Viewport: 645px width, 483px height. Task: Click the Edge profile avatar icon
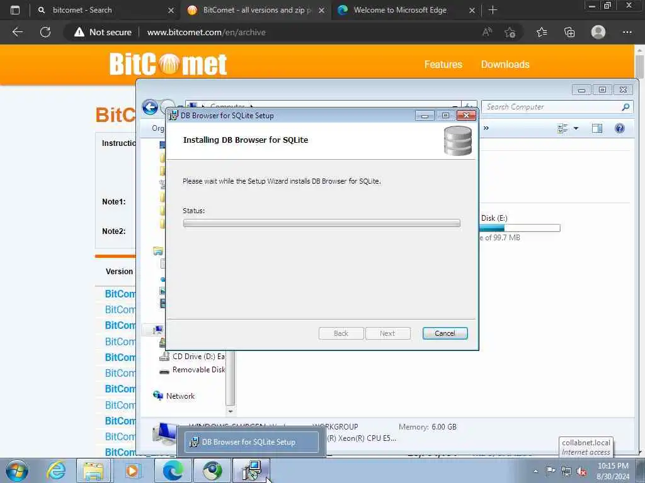click(x=598, y=32)
